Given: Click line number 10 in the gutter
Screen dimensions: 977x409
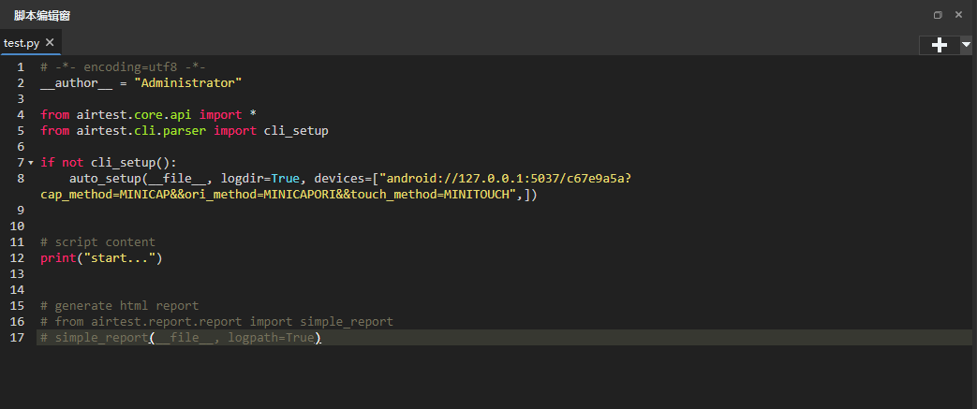Looking at the screenshot, I should click(18, 226).
